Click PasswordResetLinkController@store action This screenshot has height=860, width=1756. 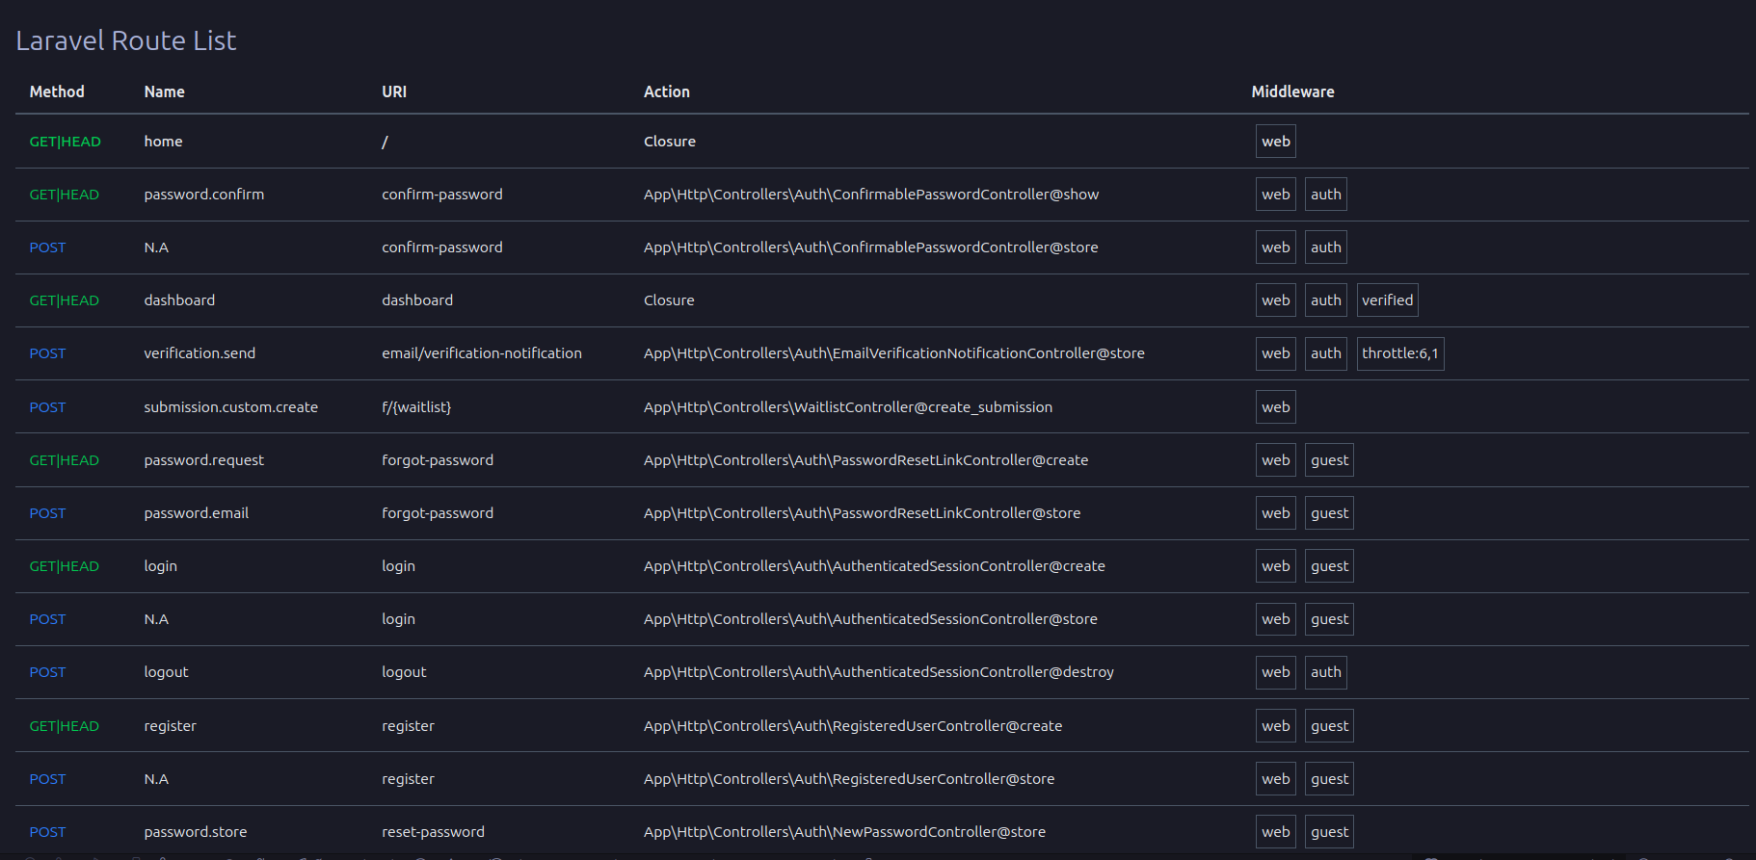862,513
